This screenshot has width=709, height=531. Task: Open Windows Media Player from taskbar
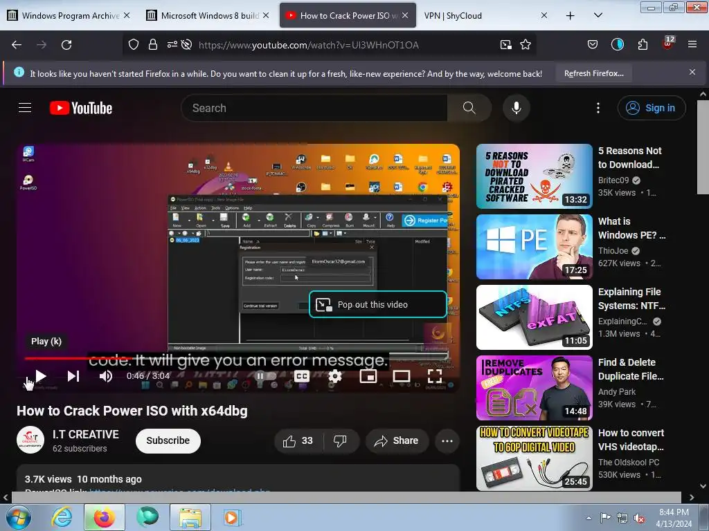[x=233, y=517]
